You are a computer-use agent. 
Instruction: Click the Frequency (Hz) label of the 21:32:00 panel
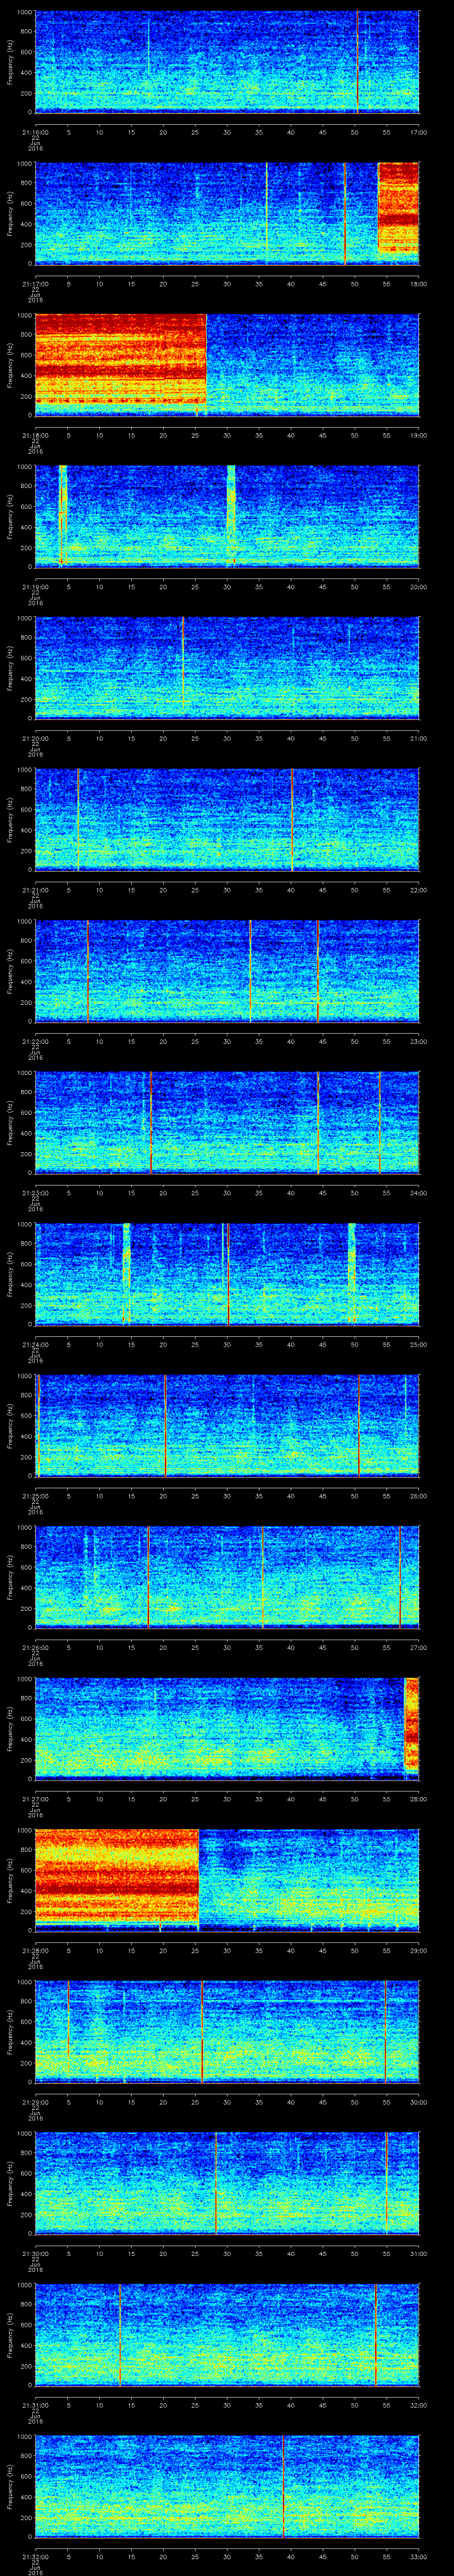point(10,2486)
